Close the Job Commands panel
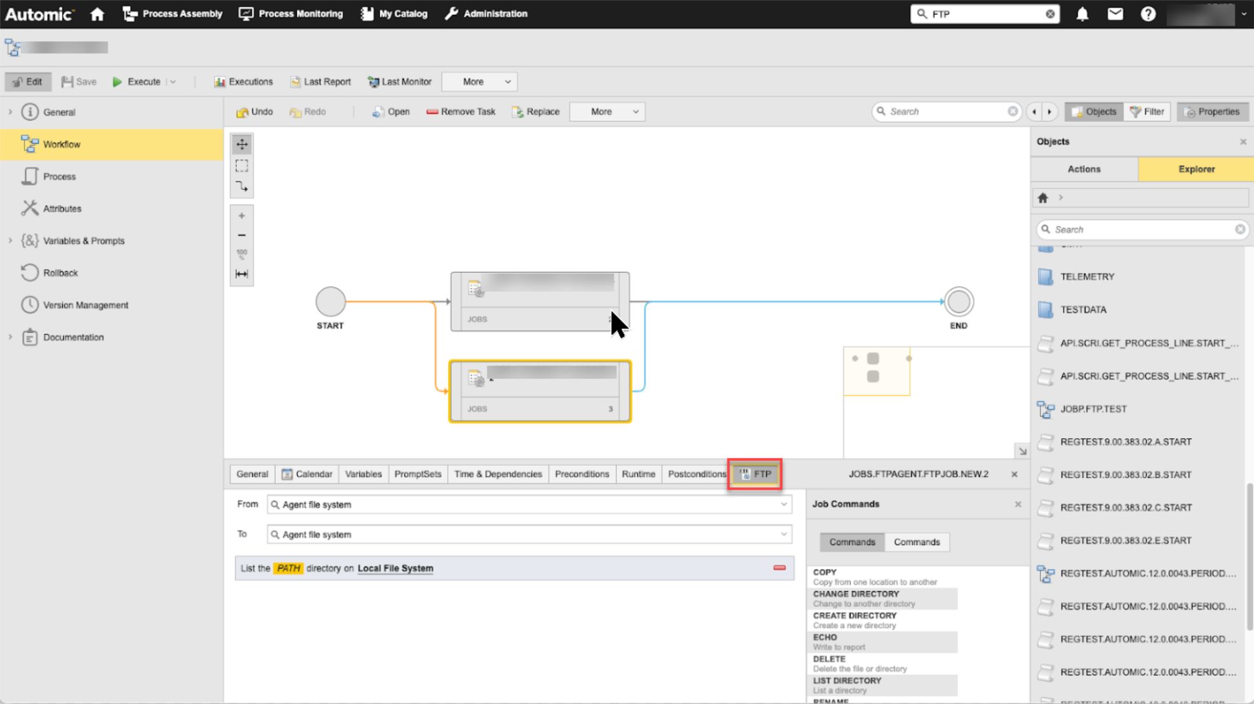The image size is (1254, 704). 1018,504
